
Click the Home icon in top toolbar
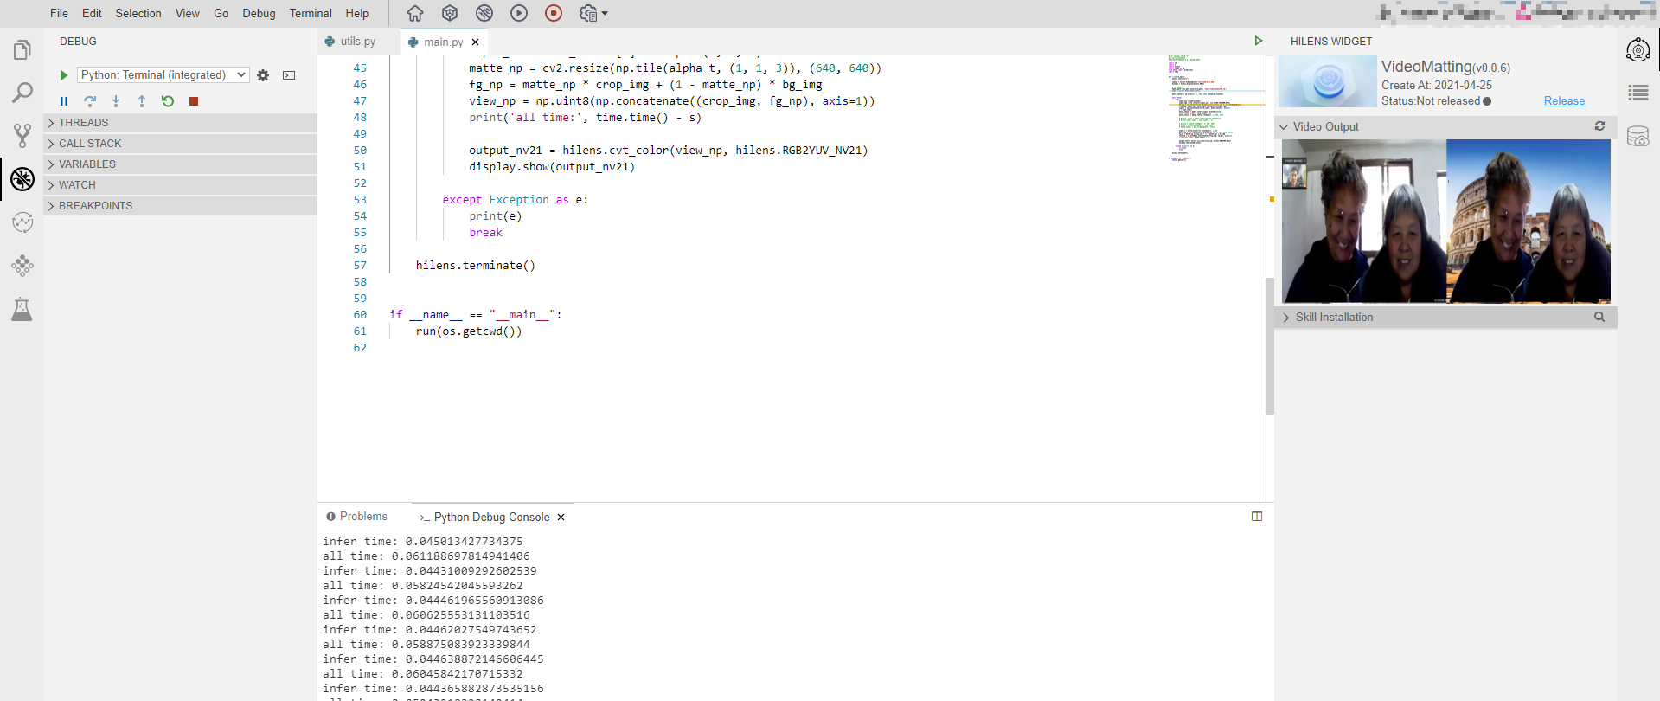pyautogui.click(x=415, y=13)
